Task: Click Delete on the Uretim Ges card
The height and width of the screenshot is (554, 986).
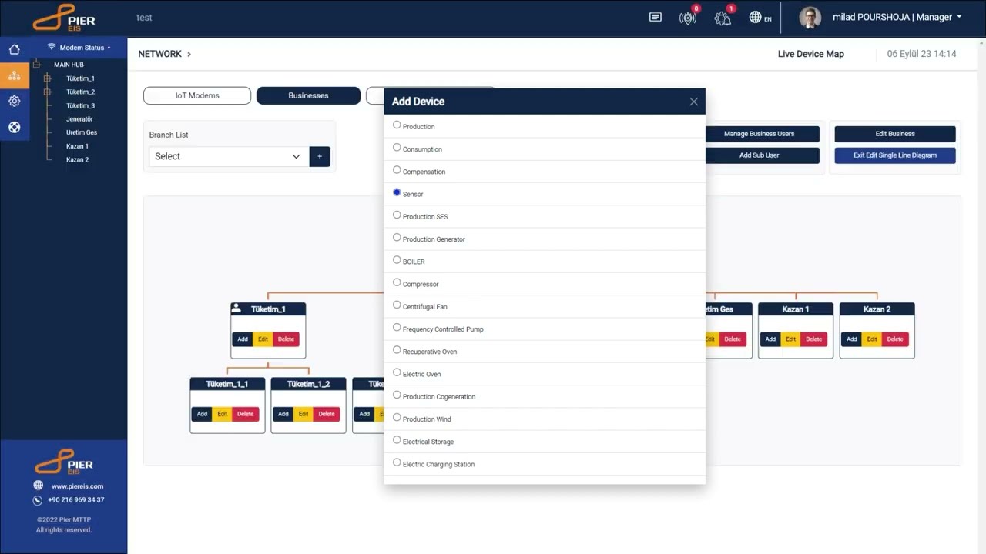Action: (733, 339)
